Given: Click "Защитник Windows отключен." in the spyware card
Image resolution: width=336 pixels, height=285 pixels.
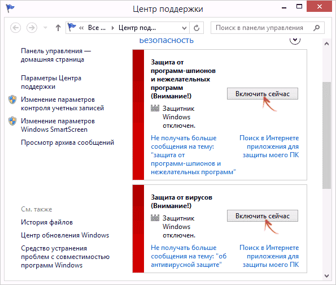Looking at the screenshot, I should point(179,117).
